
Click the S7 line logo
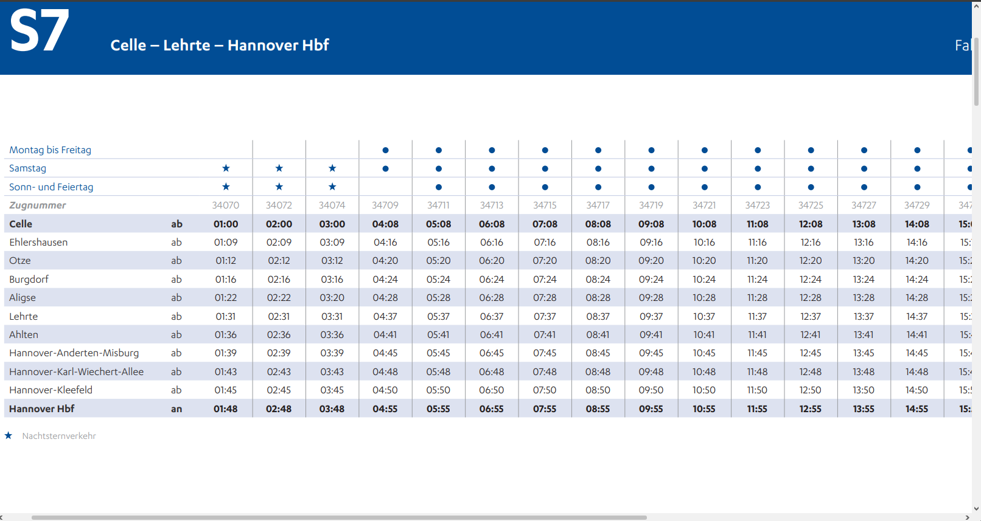40,31
